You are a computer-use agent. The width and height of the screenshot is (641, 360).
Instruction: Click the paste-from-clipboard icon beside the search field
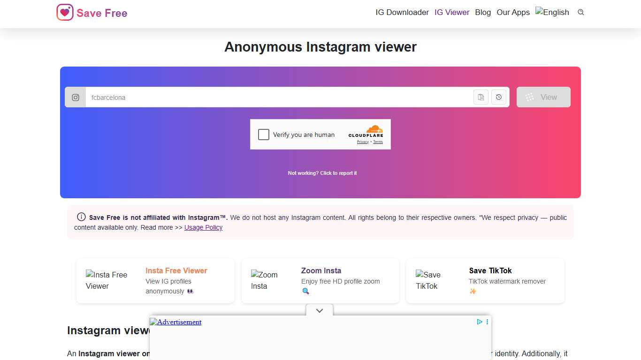(x=481, y=97)
